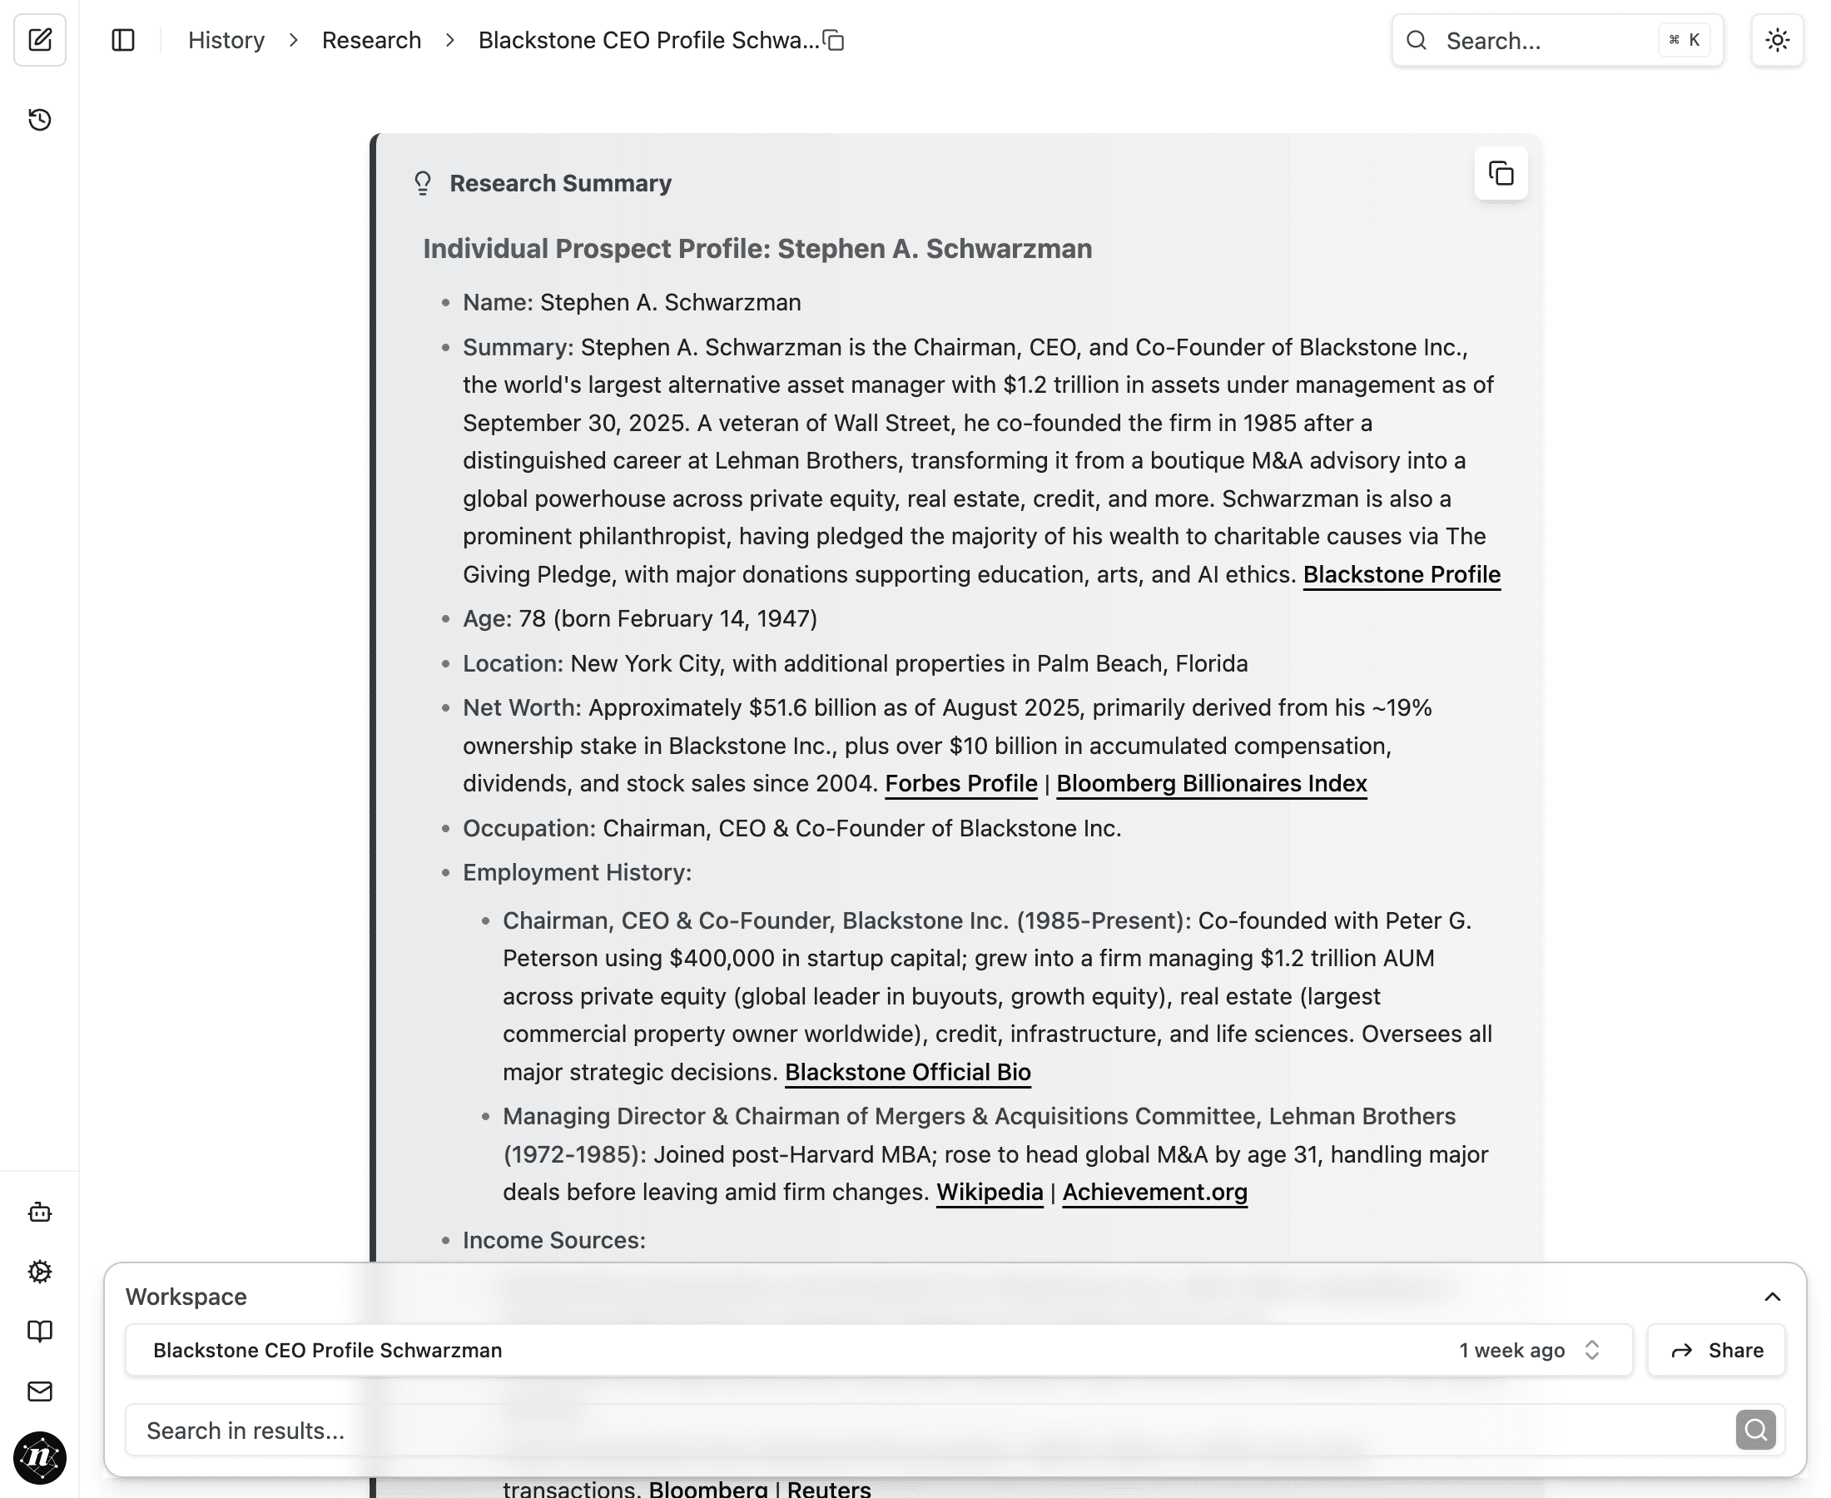Run the workspace results search via the magnifier button
Screen dimensions: 1831x1498
[1754, 1430]
